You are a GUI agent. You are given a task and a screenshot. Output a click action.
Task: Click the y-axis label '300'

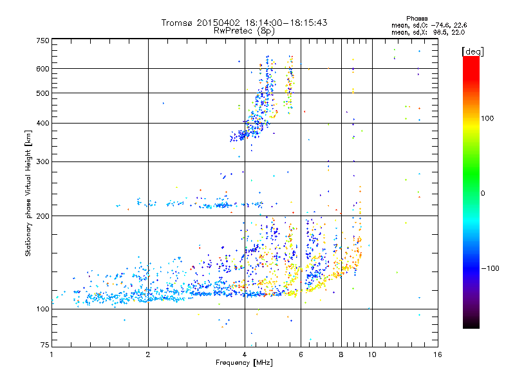point(42,162)
